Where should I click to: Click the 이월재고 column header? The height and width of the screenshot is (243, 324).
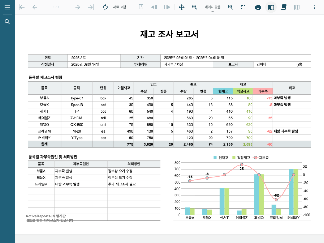click(124, 88)
